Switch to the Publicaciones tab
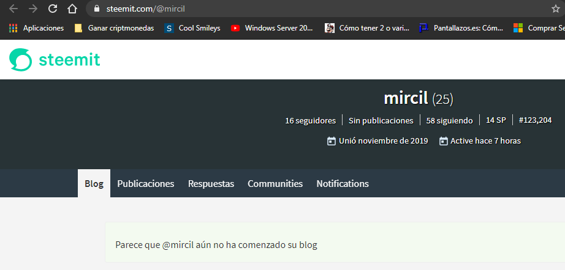This screenshot has width=565, height=270. [x=146, y=183]
